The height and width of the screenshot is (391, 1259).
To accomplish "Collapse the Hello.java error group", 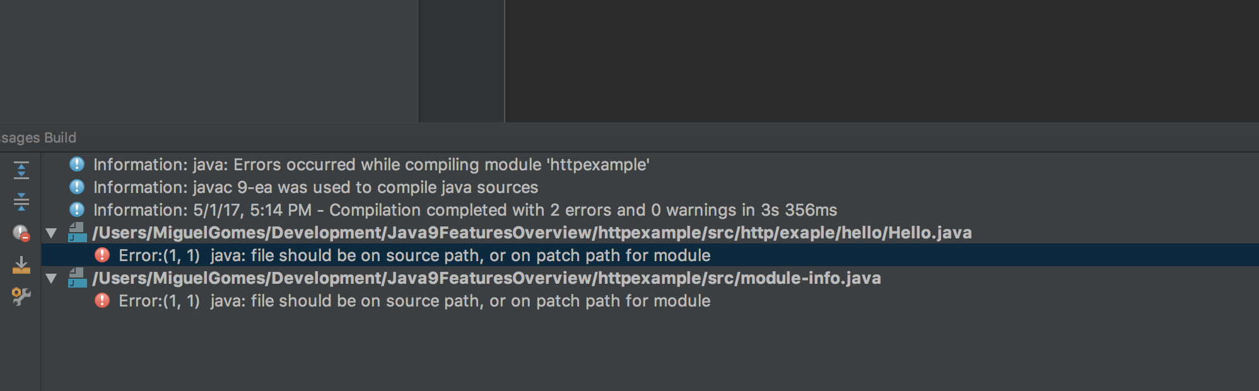I will pyautogui.click(x=52, y=233).
